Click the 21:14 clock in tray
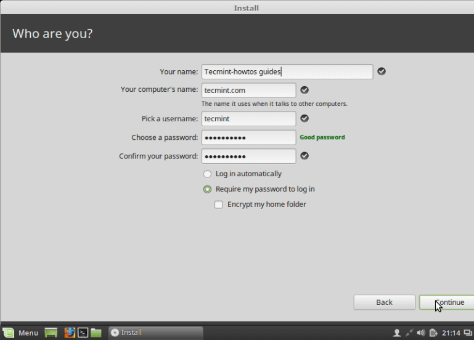The image size is (474, 340). [451, 333]
